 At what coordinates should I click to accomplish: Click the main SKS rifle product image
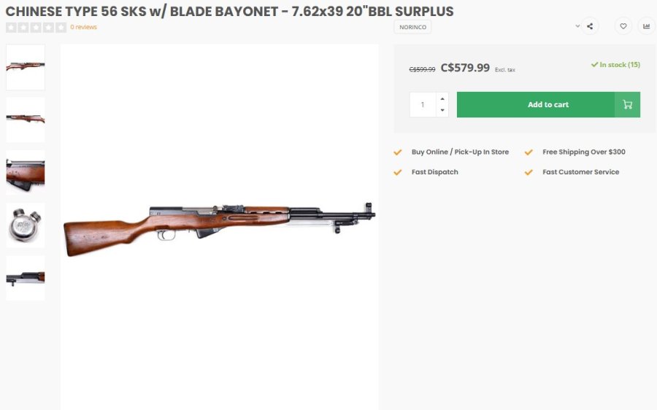[x=219, y=226]
